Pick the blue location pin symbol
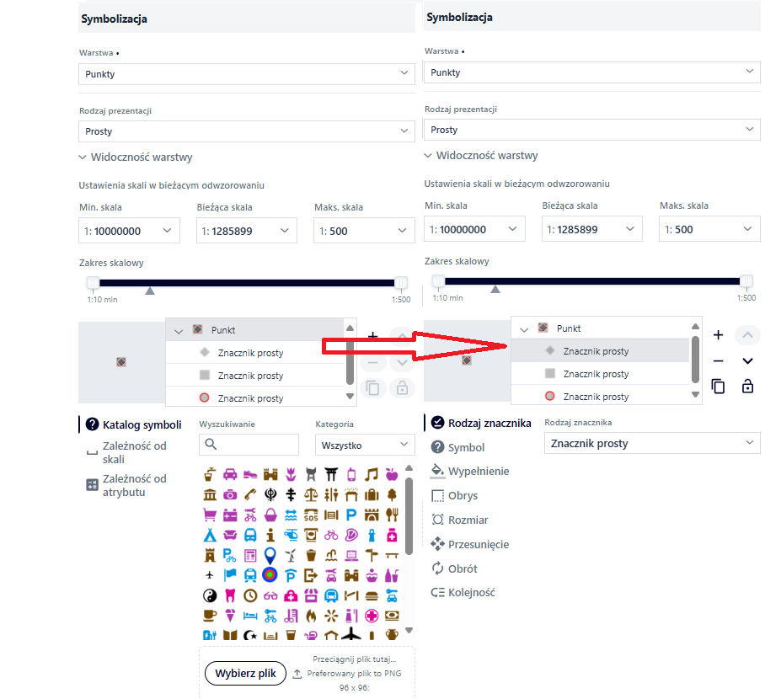The image size is (765, 699). pyautogui.click(x=270, y=555)
